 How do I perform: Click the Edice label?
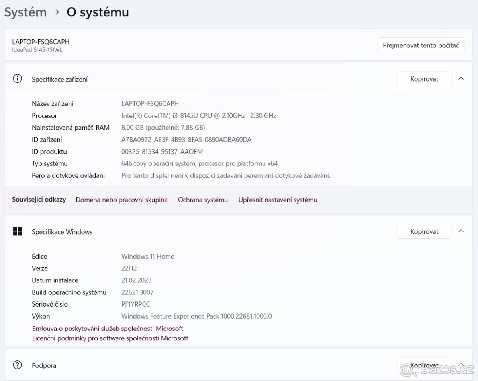pyautogui.click(x=39, y=256)
